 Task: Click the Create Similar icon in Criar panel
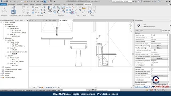coord(90,12)
